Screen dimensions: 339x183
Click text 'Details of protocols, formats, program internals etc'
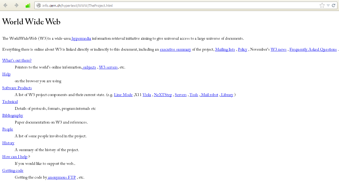click(55, 109)
